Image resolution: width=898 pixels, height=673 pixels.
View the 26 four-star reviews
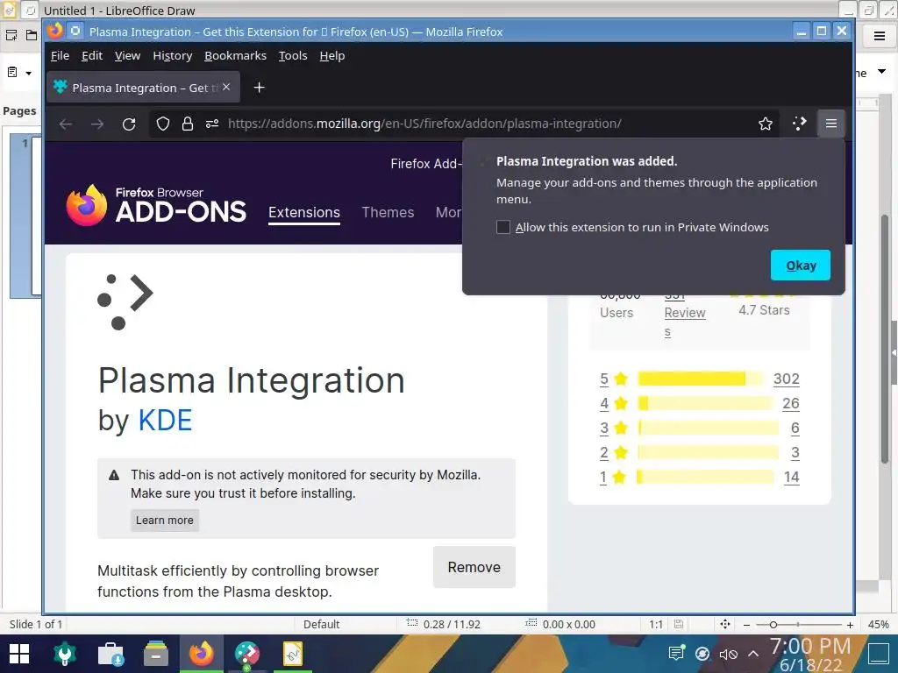pyautogui.click(x=791, y=403)
